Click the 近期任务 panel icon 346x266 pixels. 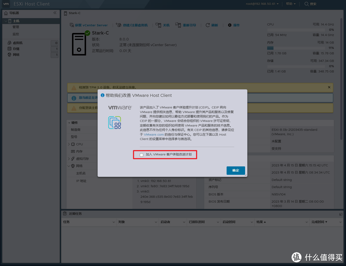[x=65, y=213]
